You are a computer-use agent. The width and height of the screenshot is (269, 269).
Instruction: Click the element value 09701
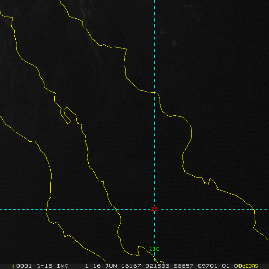click(208, 266)
